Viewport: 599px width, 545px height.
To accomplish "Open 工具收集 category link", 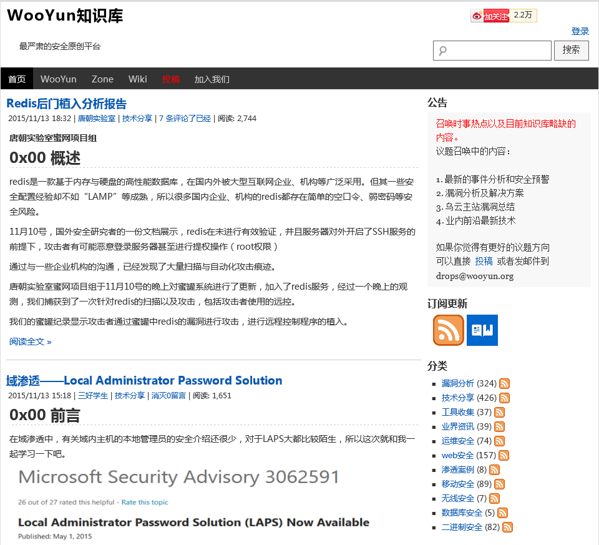I will coord(457,413).
